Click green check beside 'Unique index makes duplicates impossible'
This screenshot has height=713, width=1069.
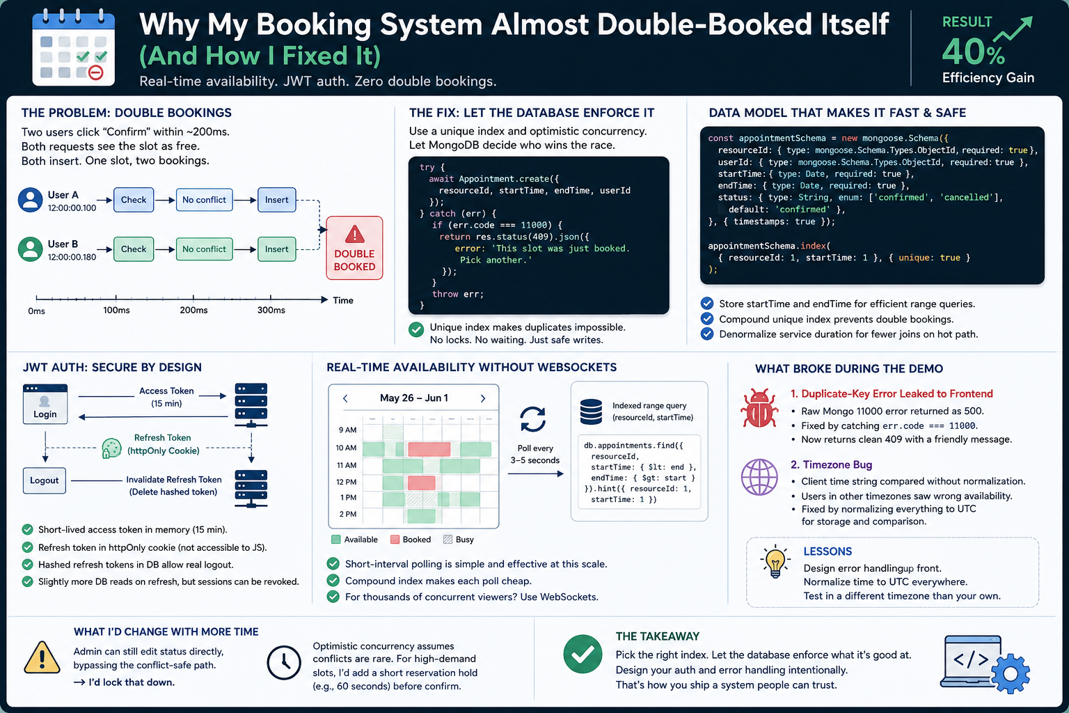416,329
